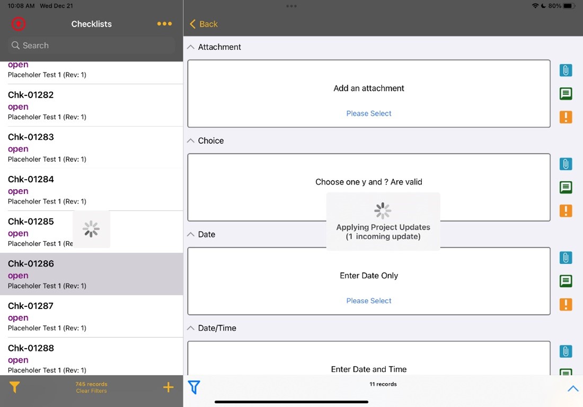This screenshot has width=583, height=407.
Task: Select checklist Chk-01282
Action: click(x=92, y=105)
